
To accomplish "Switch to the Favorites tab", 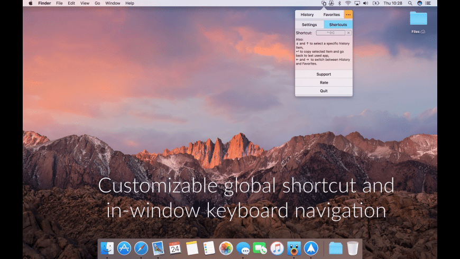I will [332, 15].
